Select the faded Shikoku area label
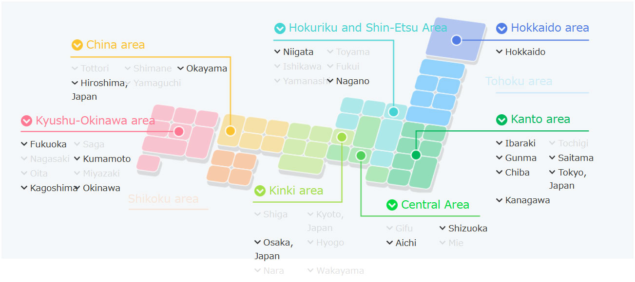The image size is (635, 282). 163,199
